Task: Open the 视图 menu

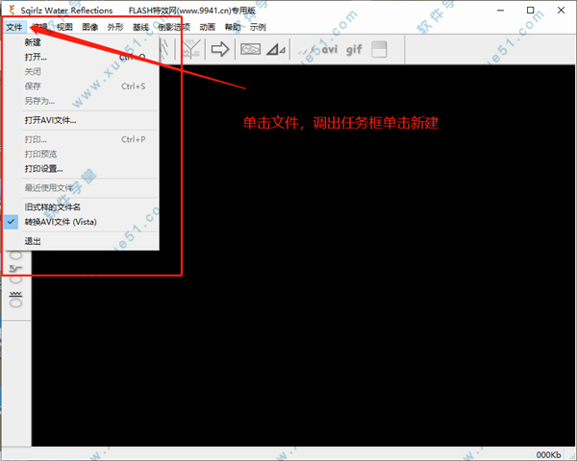Action: pos(64,28)
